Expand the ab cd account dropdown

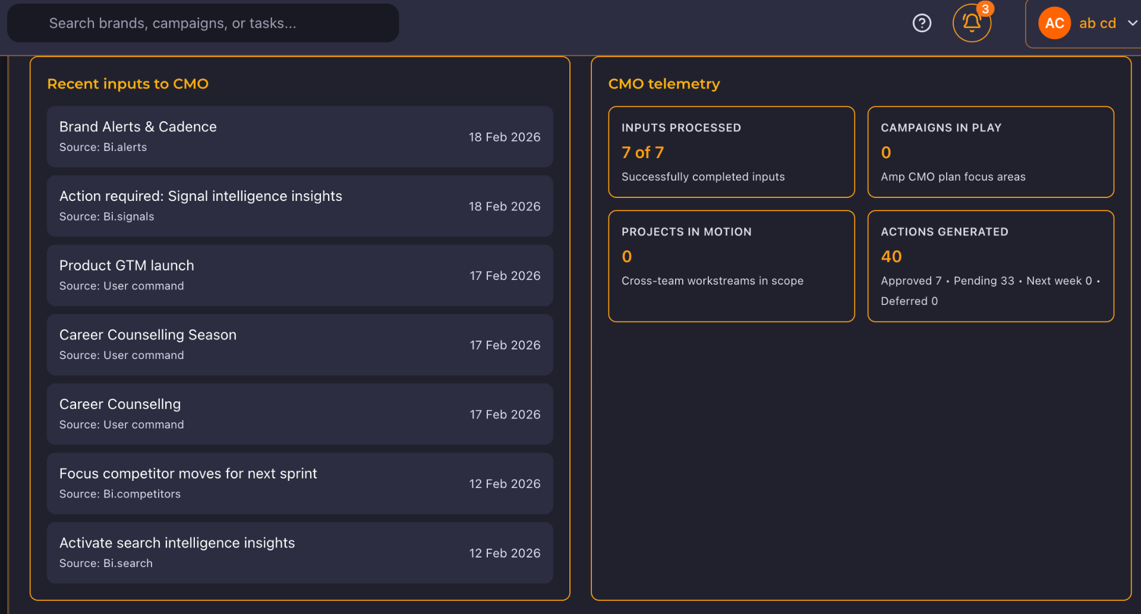pyautogui.click(x=1096, y=23)
